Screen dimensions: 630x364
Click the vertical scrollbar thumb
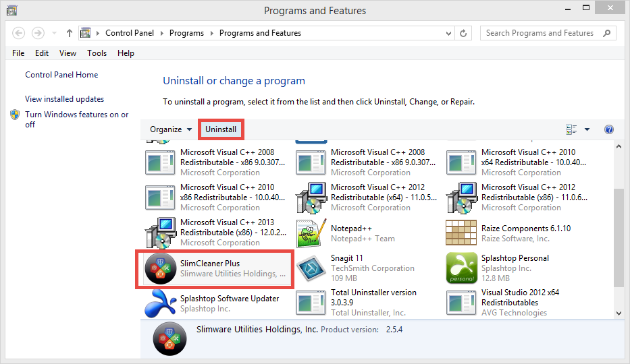(619, 237)
